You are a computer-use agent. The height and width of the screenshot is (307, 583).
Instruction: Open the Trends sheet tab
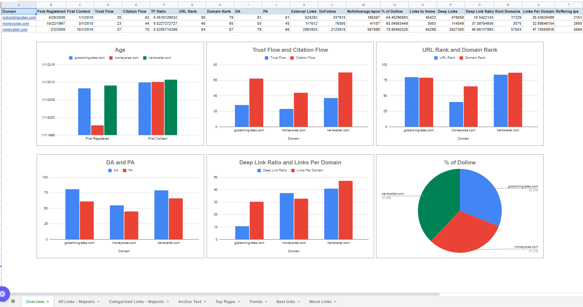pos(256,301)
